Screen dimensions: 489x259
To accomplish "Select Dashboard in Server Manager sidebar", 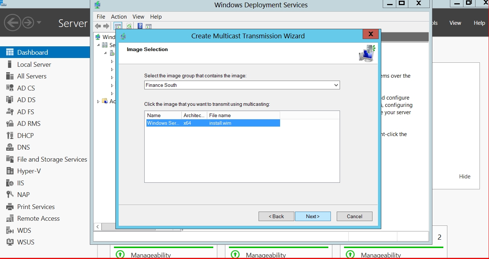I will (x=45, y=52).
